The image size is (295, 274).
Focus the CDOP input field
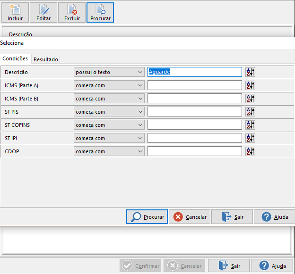coord(195,151)
